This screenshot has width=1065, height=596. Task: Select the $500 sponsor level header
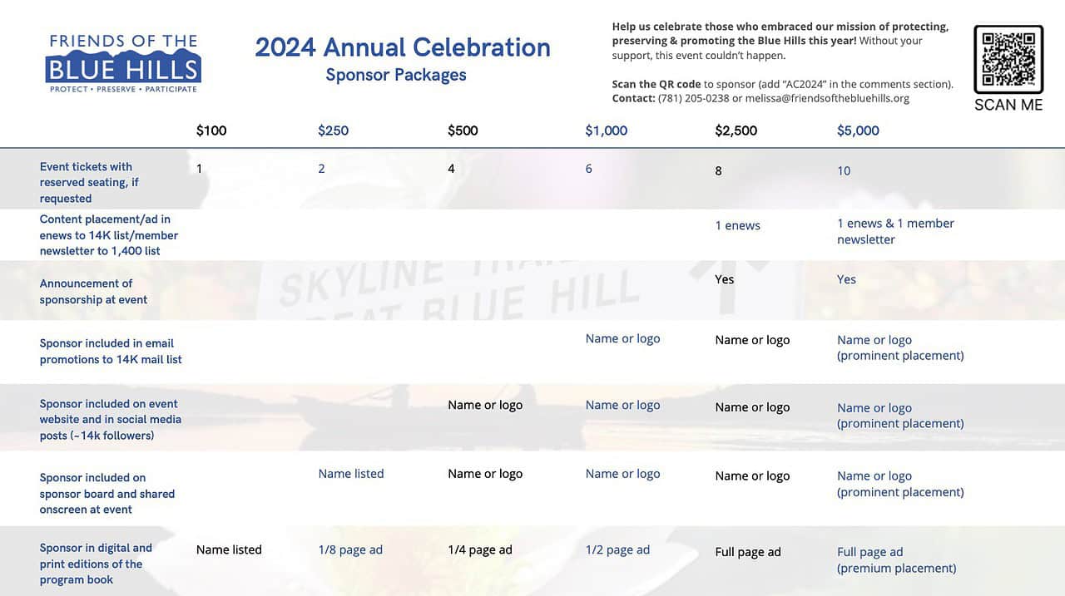coord(463,131)
